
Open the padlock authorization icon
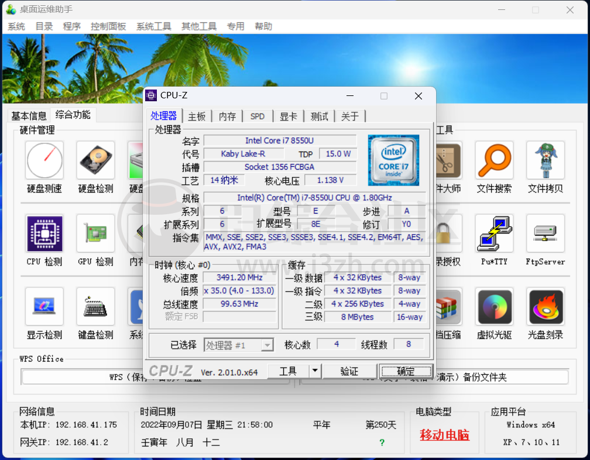448,234
